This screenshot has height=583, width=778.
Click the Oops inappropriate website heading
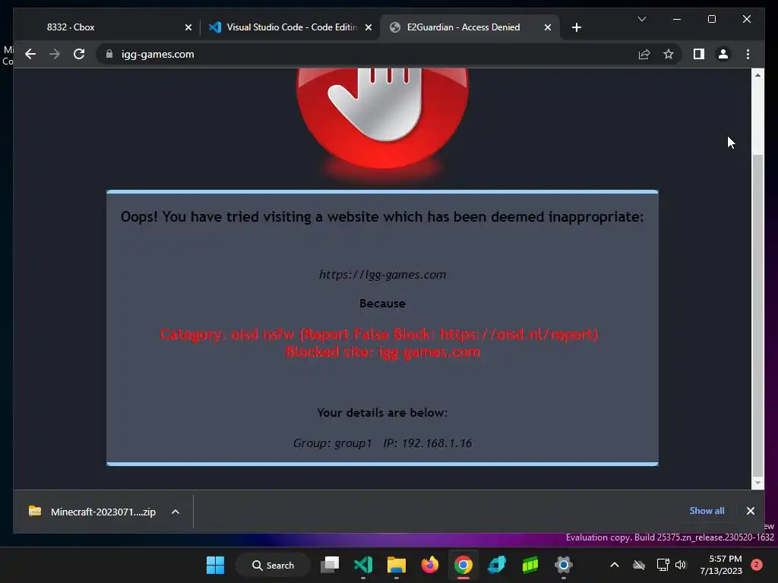(x=382, y=217)
